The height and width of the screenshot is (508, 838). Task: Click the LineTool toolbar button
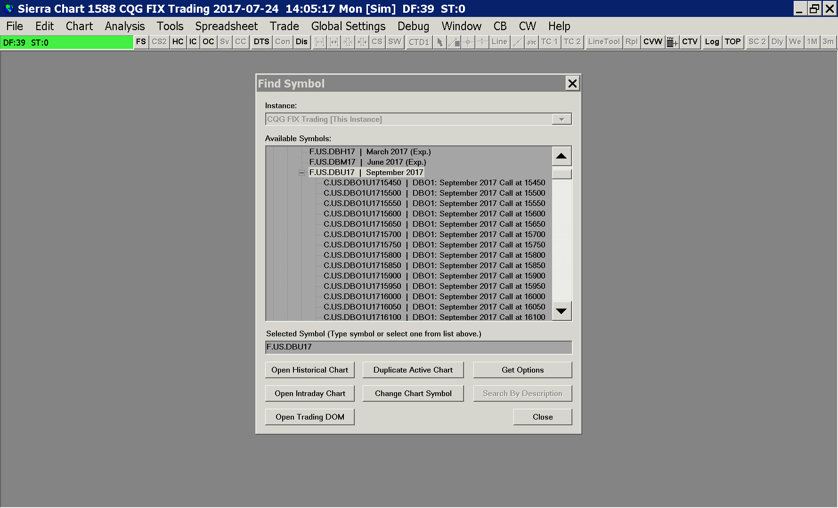click(x=604, y=42)
